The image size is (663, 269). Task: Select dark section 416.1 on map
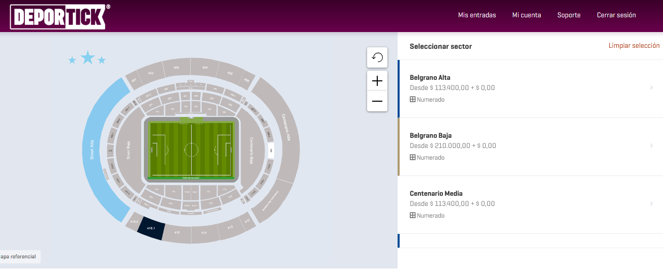click(152, 228)
